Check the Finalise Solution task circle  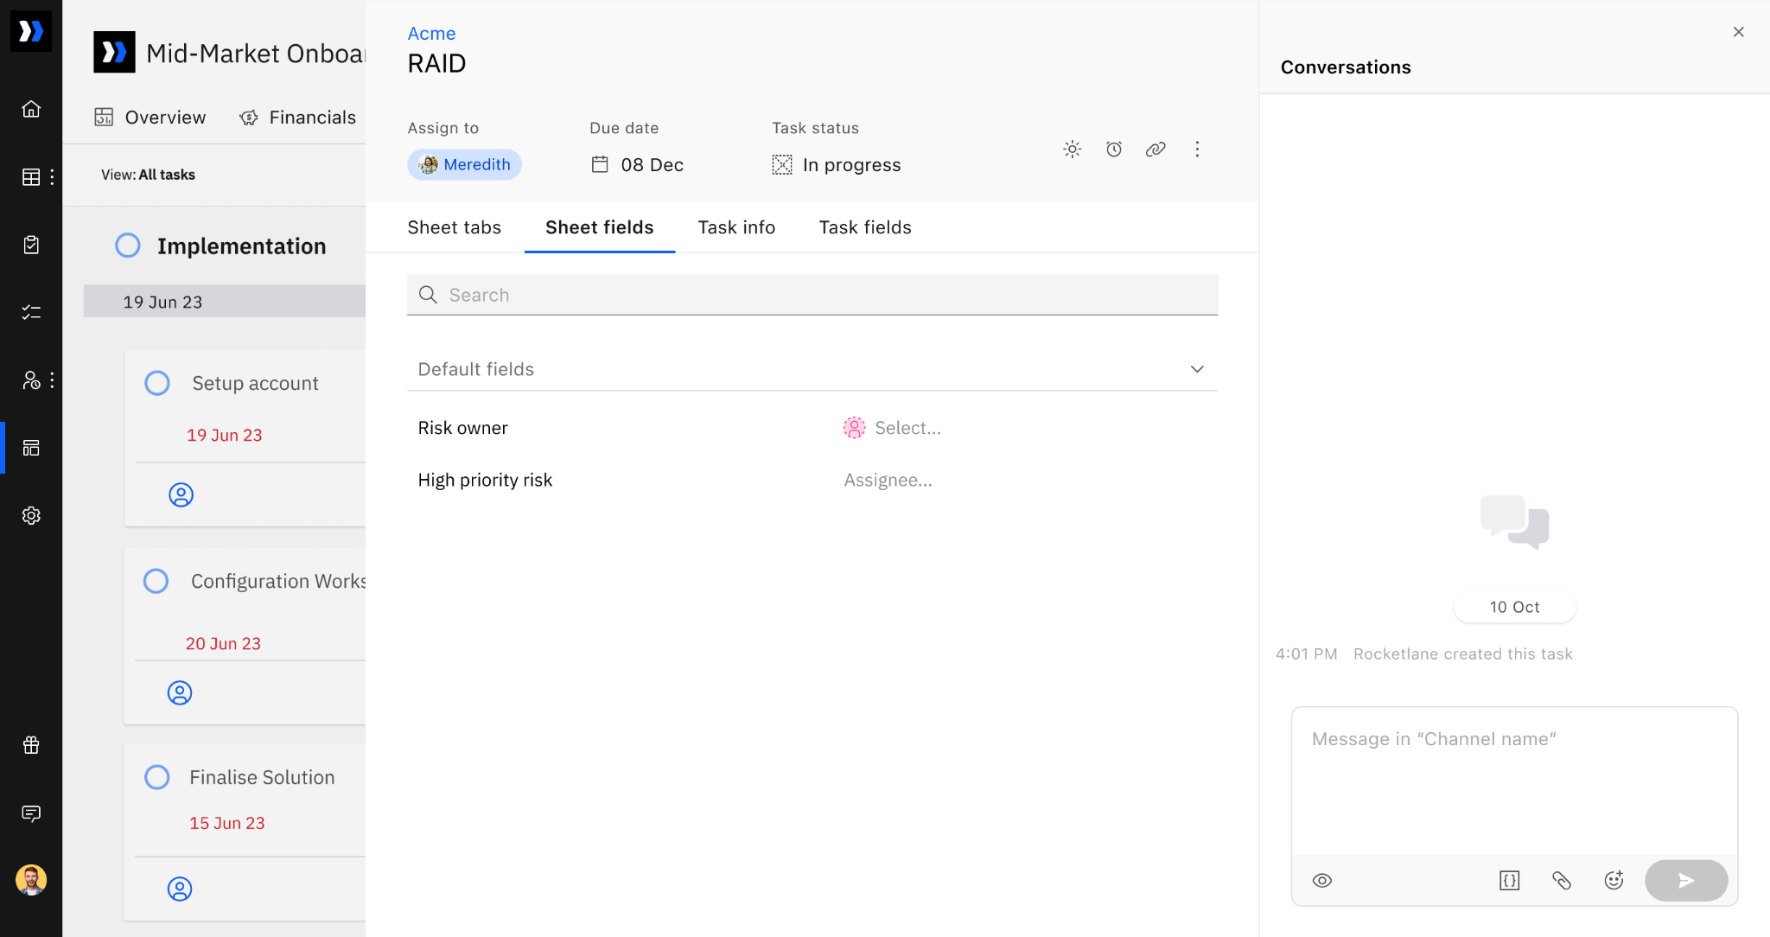click(x=157, y=777)
